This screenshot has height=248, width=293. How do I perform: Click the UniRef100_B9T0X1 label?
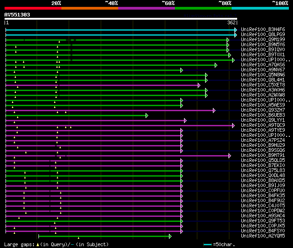coord(263,55)
